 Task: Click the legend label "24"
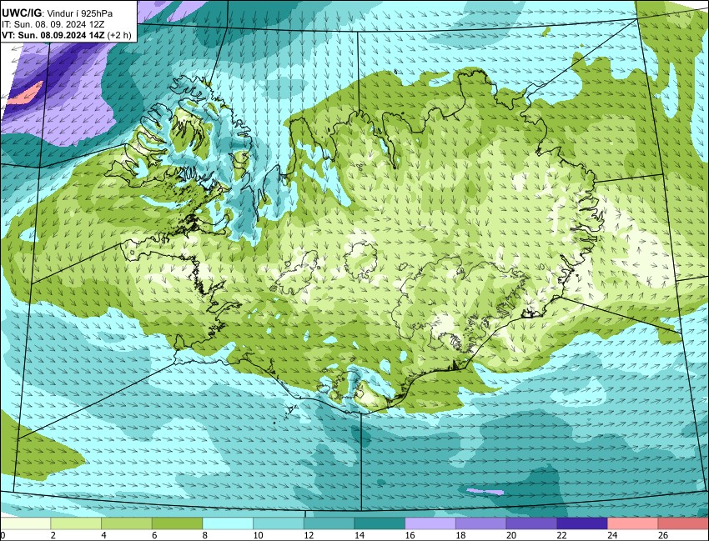pos(613,535)
